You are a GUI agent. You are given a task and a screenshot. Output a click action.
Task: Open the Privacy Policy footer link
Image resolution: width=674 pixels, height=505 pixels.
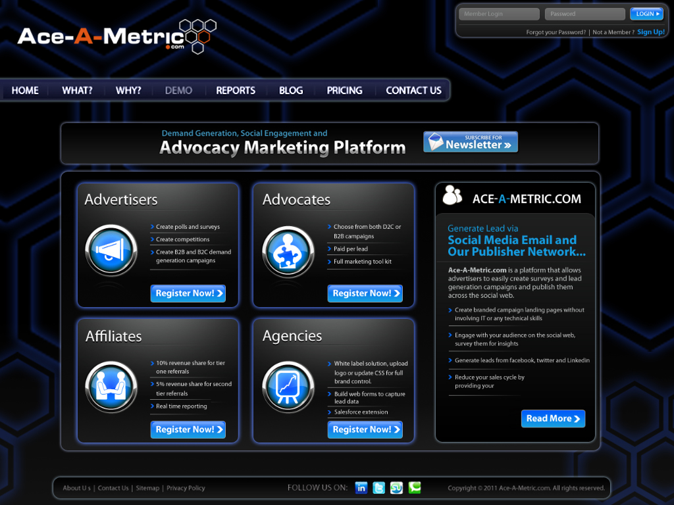(x=186, y=488)
